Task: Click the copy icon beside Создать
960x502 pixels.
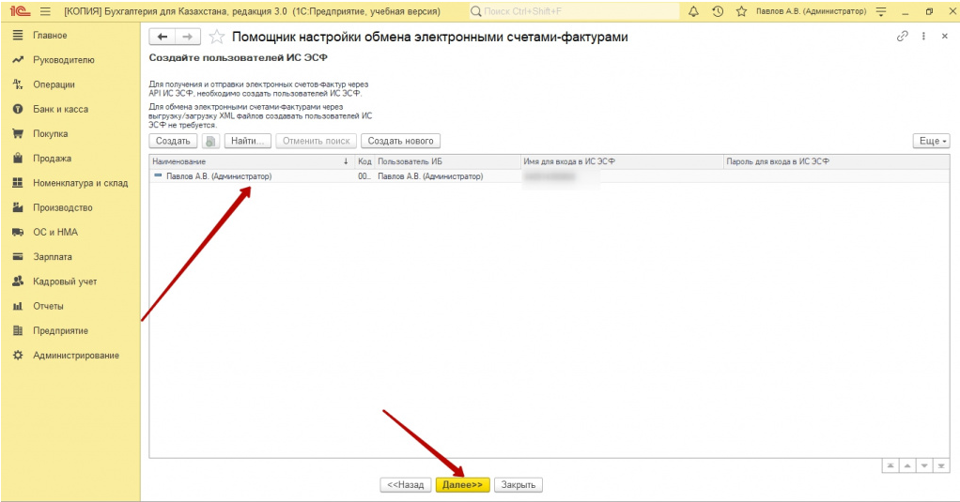Action: pyautogui.click(x=210, y=141)
